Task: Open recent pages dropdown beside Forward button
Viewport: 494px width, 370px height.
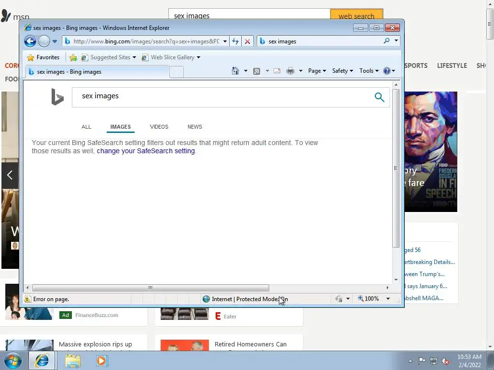Action: point(55,41)
